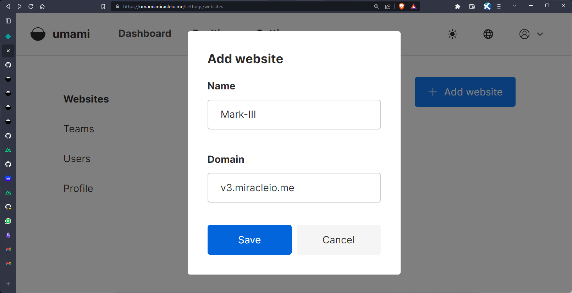The image size is (572, 293).
Task: Open the Users settings section
Action: pos(77,159)
